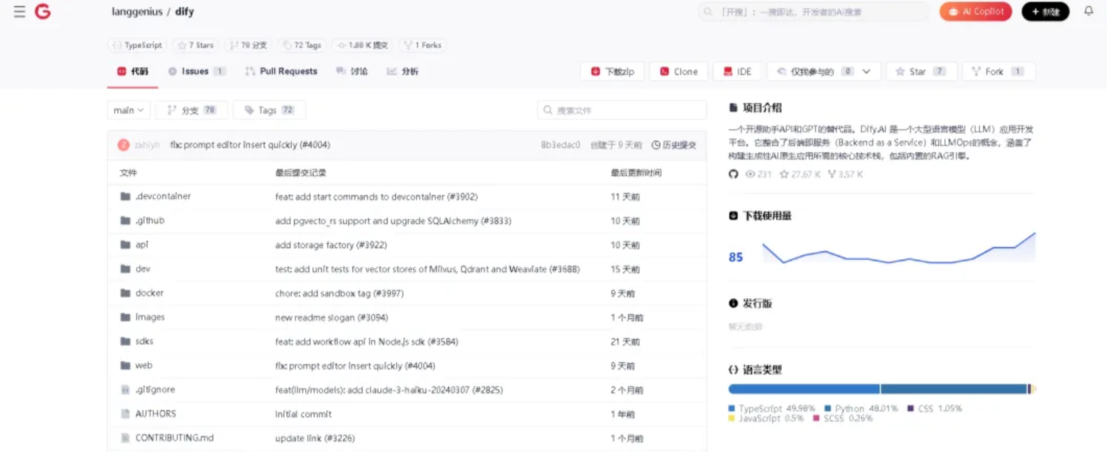Click the star count 27.67 K

pyautogui.click(x=800, y=174)
